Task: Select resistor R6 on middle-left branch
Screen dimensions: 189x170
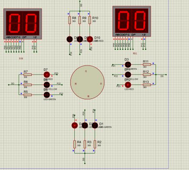Action: pyautogui.click(x=27, y=85)
